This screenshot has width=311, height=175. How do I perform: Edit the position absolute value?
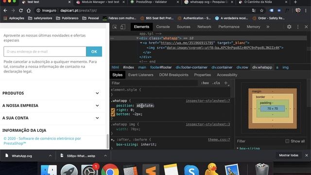point(145,105)
